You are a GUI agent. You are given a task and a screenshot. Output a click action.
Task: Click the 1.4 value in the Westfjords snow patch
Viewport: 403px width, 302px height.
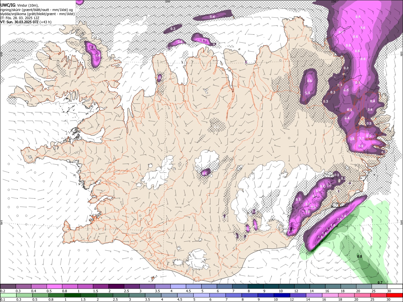pyautogui.click(x=98, y=55)
